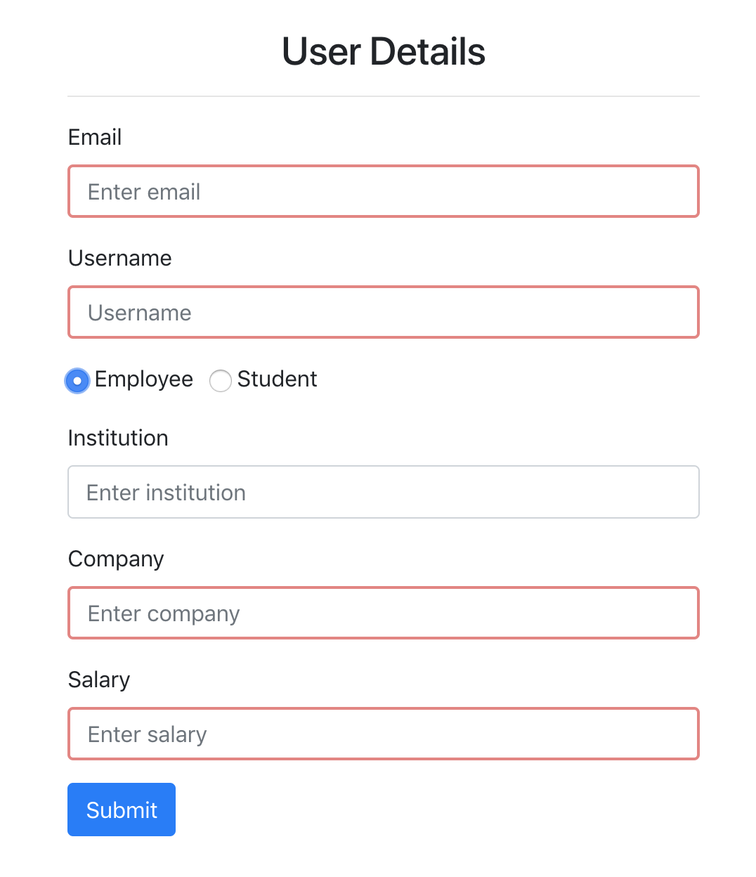Image resolution: width=756 pixels, height=877 pixels.
Task: Click the Username label text
Action: coord(119,259)
